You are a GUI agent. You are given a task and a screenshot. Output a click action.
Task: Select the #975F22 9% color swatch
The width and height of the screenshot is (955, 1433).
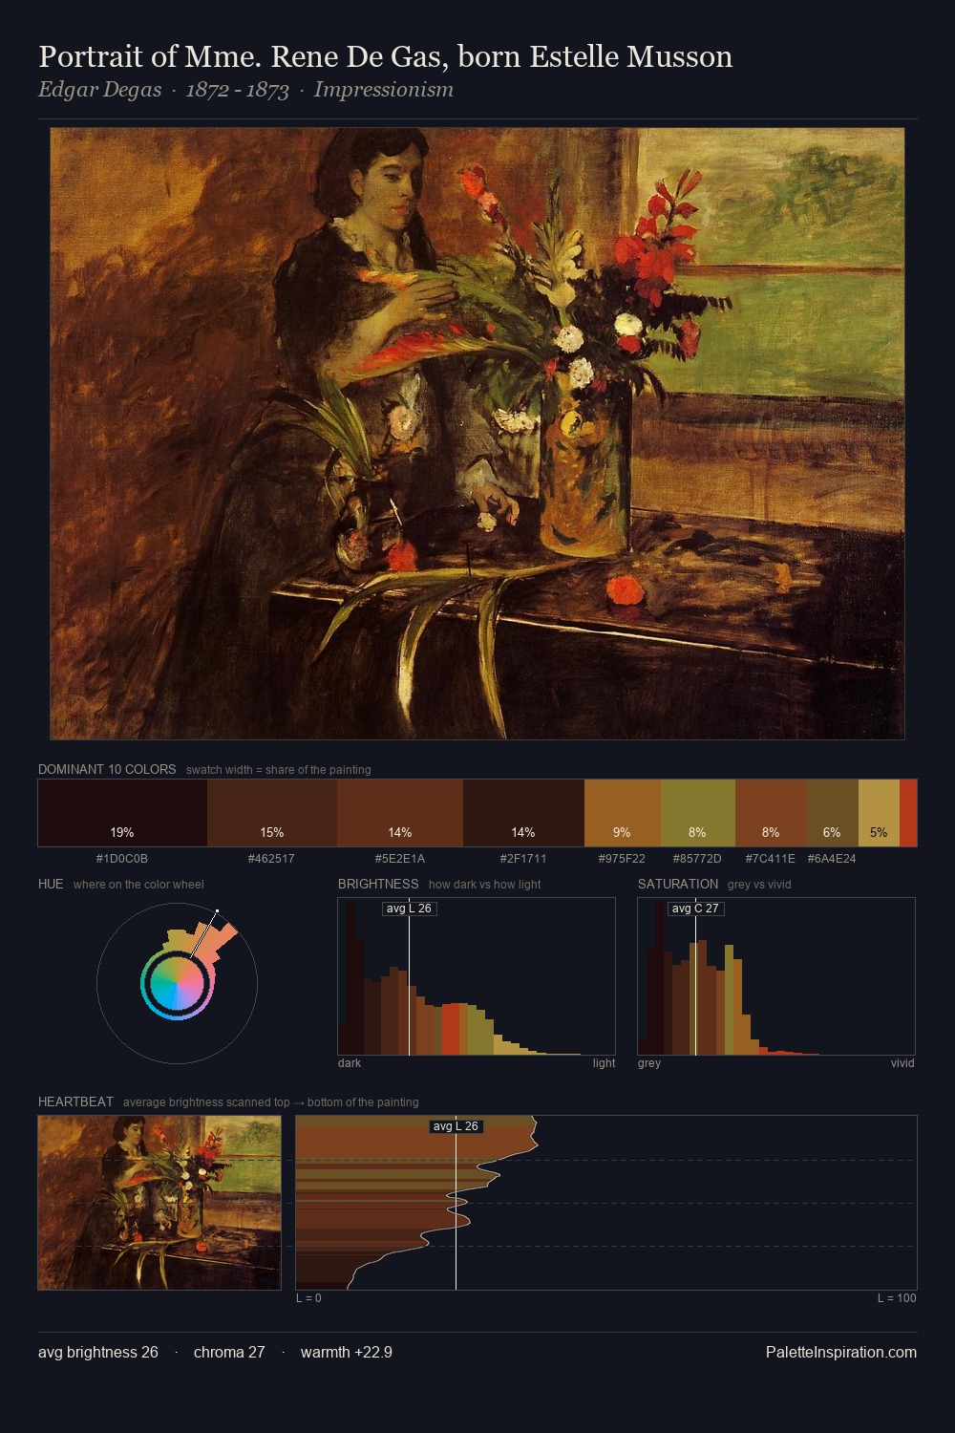623,813
